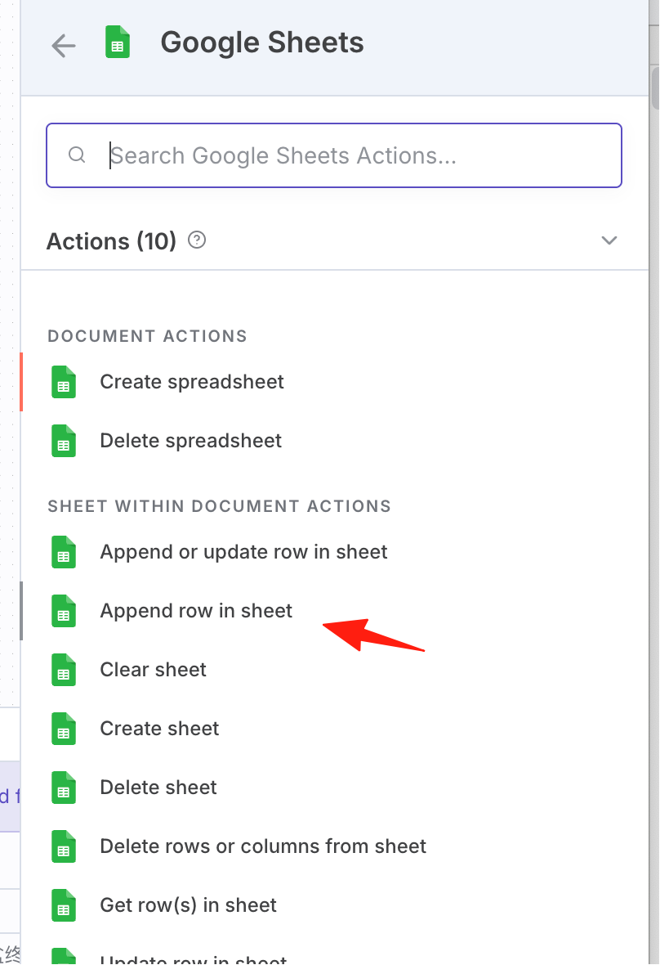Pick the Clear sheet action
The image size is (660, 965).
click(153, 670)
